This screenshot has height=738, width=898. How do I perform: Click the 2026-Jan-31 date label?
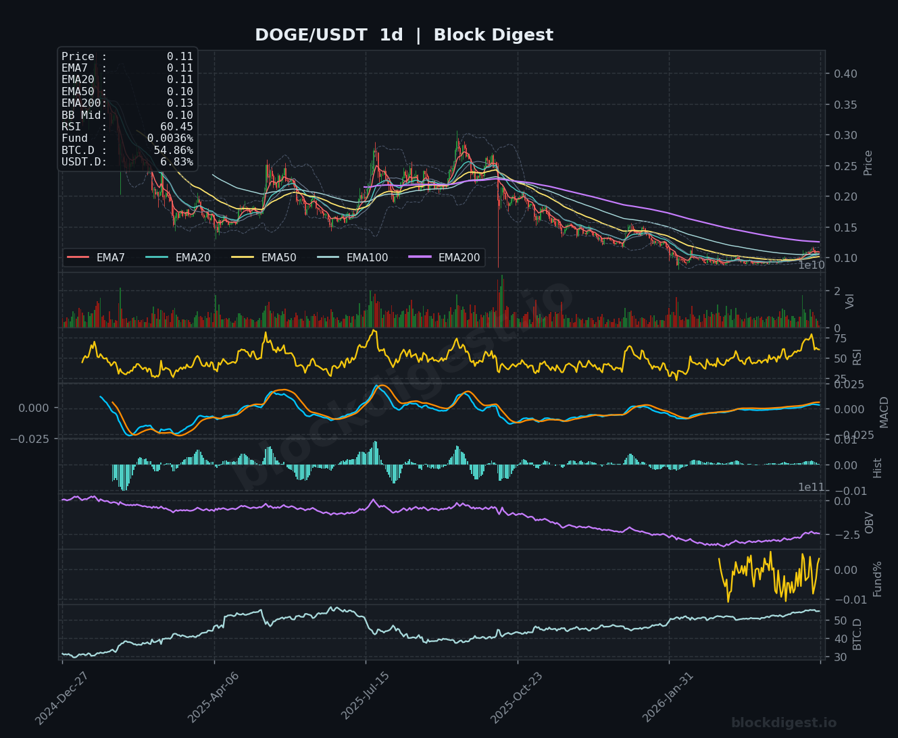pyautogui.click(x=668, y=697)
